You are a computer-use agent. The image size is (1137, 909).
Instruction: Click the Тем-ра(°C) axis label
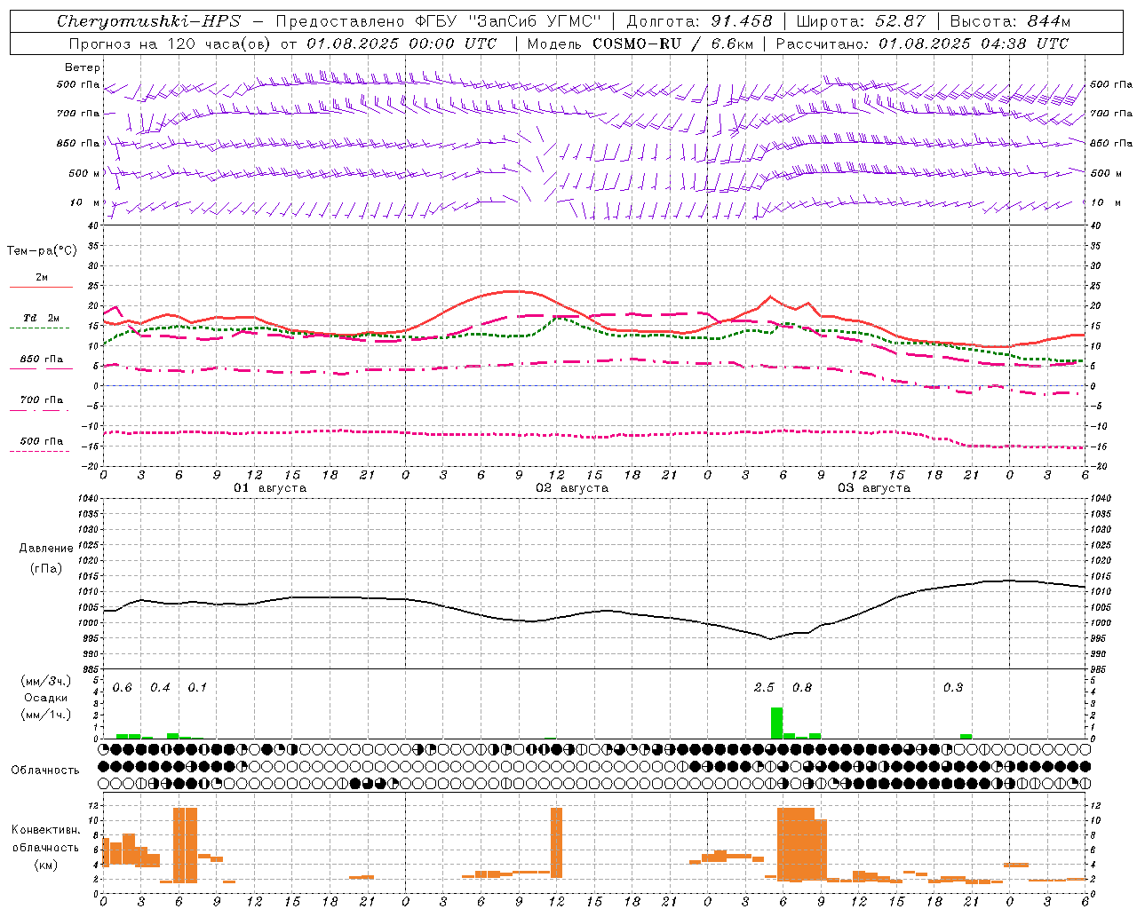point(42,251)
